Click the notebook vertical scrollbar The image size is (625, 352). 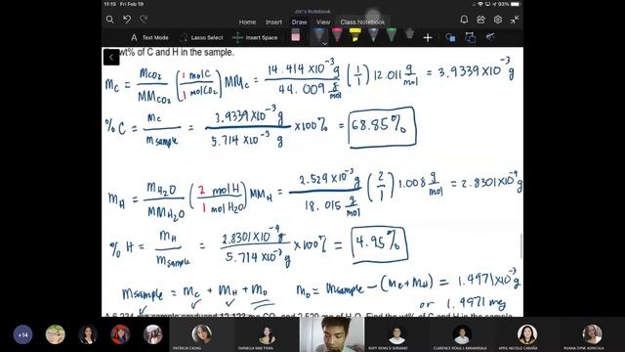tap(521, 245)
